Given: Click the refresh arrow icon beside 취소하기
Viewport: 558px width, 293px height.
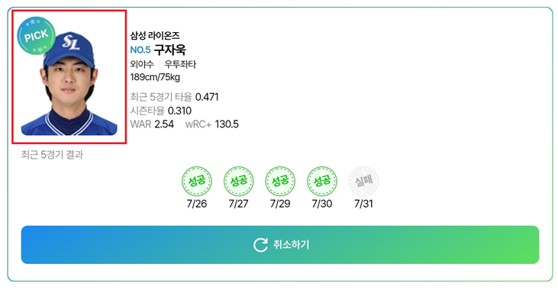Looking at the screenshot, I should pyautogui.click(x=260, y=245).
